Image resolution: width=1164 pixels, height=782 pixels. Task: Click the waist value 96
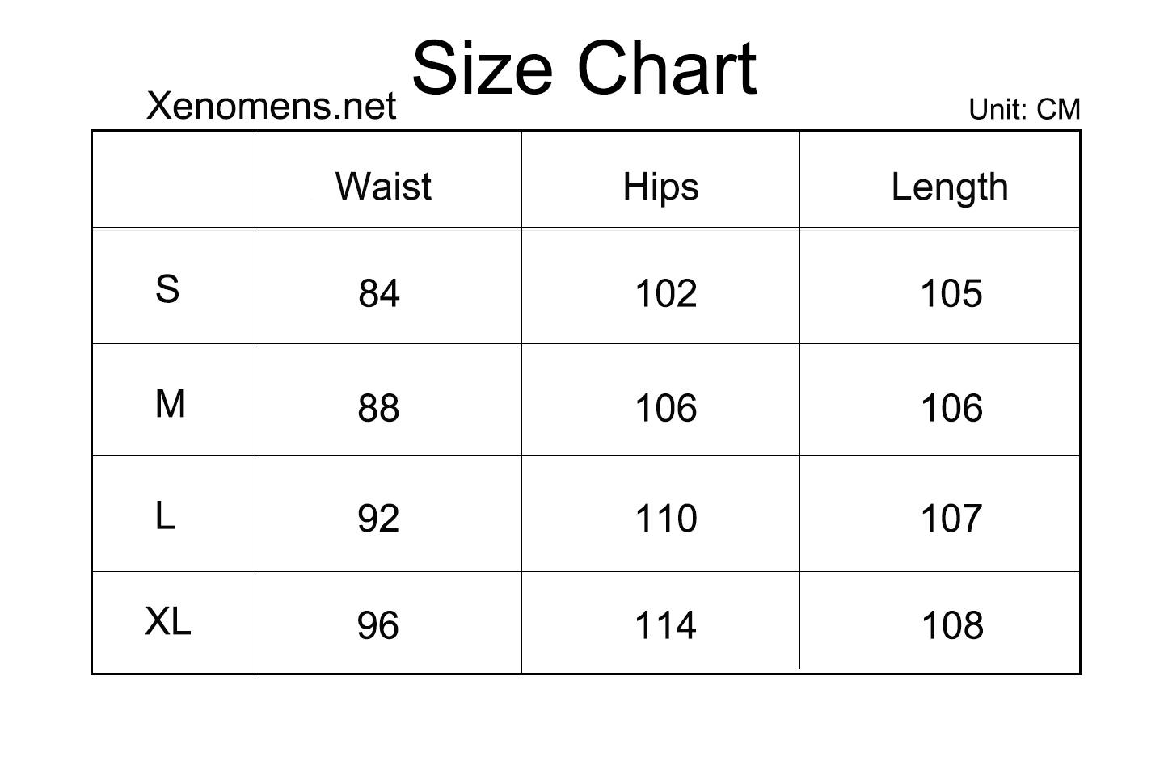(x=378, y=626)
